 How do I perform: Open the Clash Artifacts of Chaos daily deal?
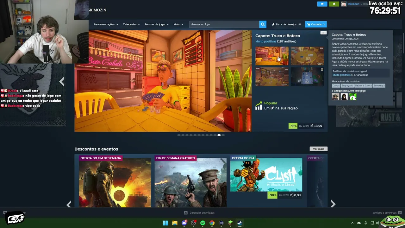click(266, 175)
